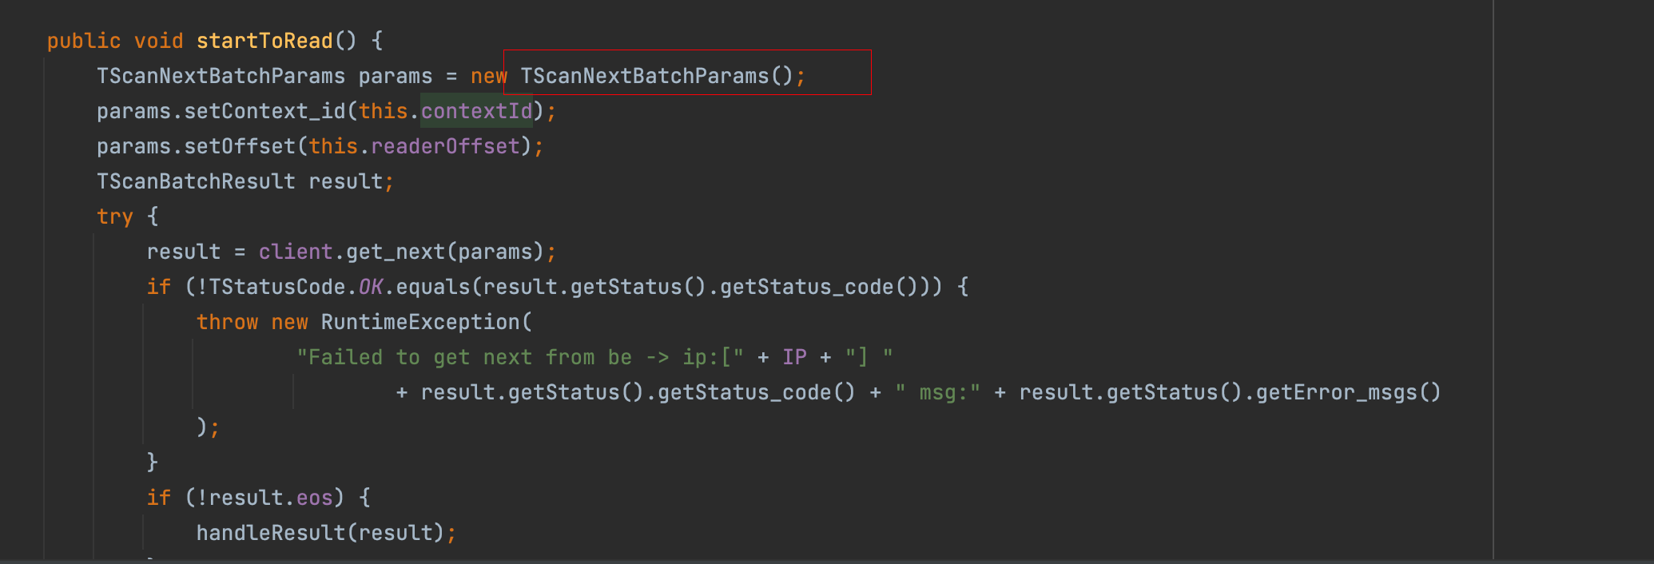Click the params variable declaration name
The height and width of the screenshot is (564, 1654).
pyautogui.click(x=396, y=76)
